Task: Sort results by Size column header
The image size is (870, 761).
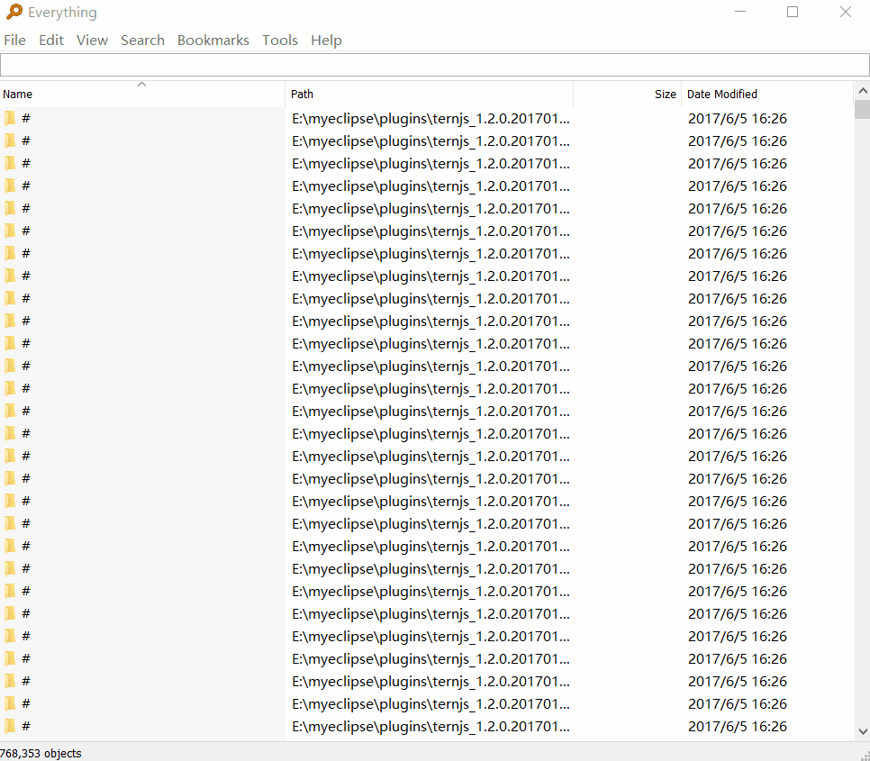Action: 627,95
